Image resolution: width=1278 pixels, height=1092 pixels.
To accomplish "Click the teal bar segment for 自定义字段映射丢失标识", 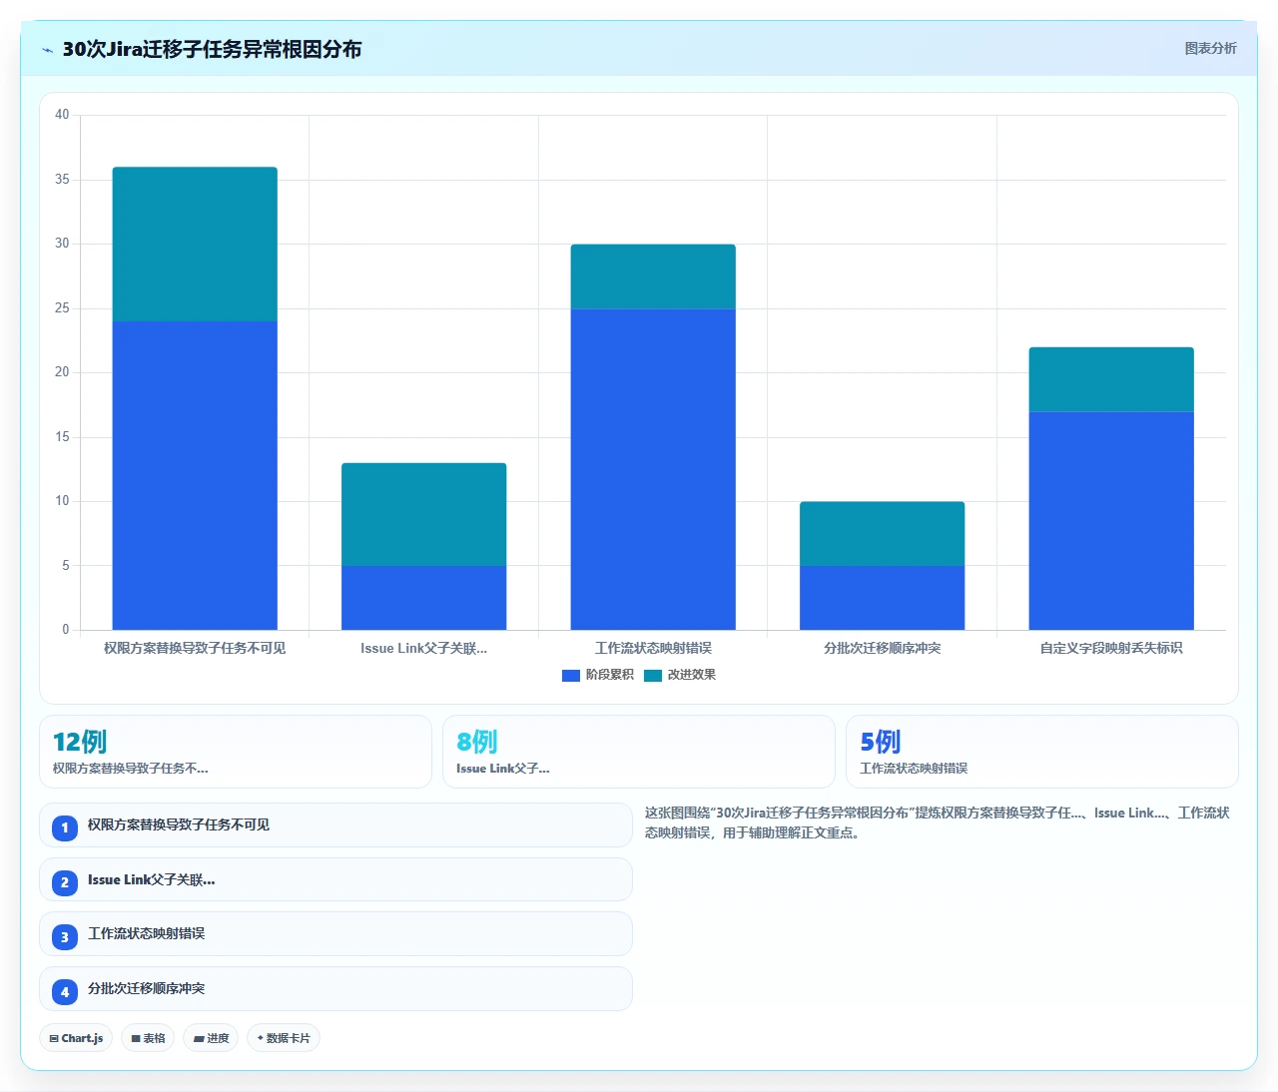I will click(x=1111, y=379).
